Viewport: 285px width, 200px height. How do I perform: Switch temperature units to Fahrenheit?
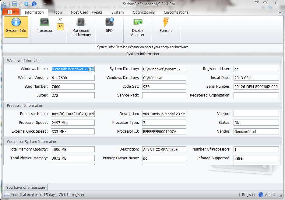point(60,20)
